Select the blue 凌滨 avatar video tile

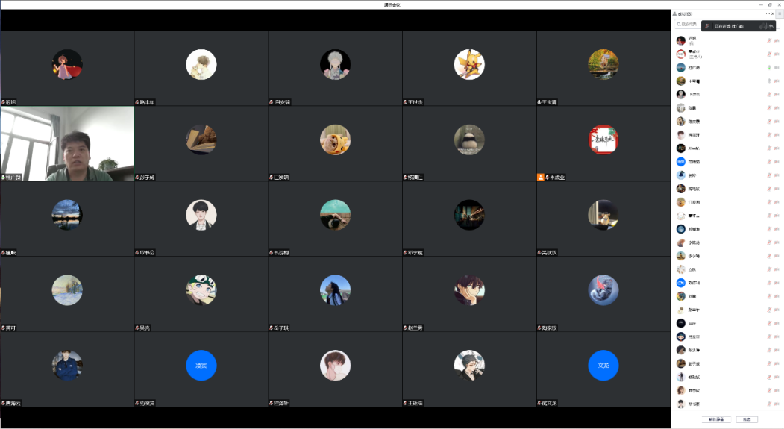click(x=201, y=366)
